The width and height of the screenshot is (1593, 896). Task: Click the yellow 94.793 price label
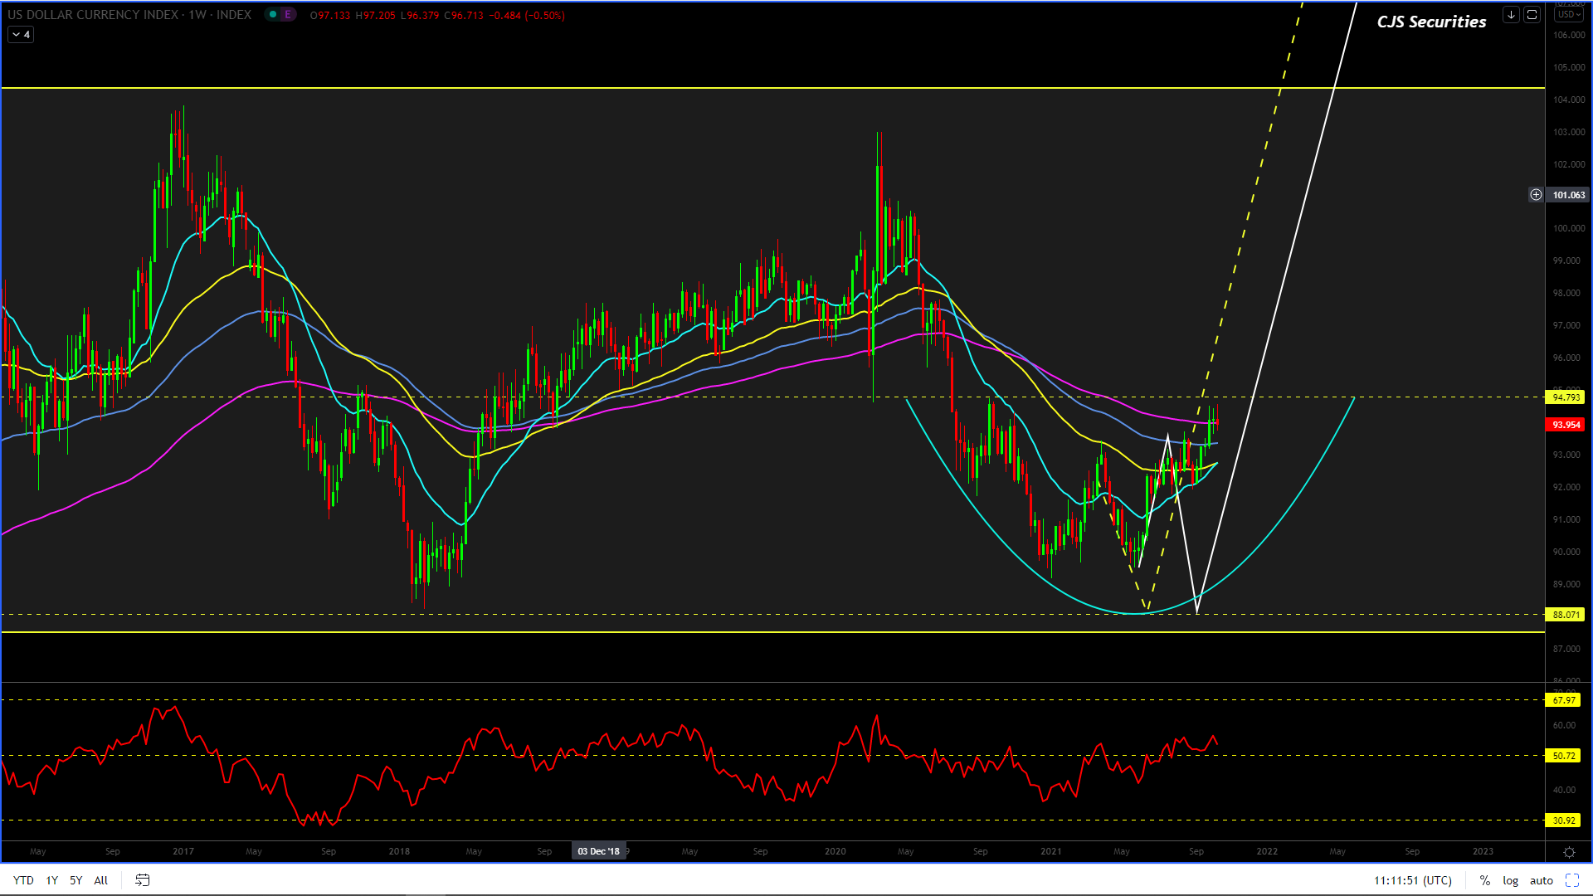pos(1565,397)
